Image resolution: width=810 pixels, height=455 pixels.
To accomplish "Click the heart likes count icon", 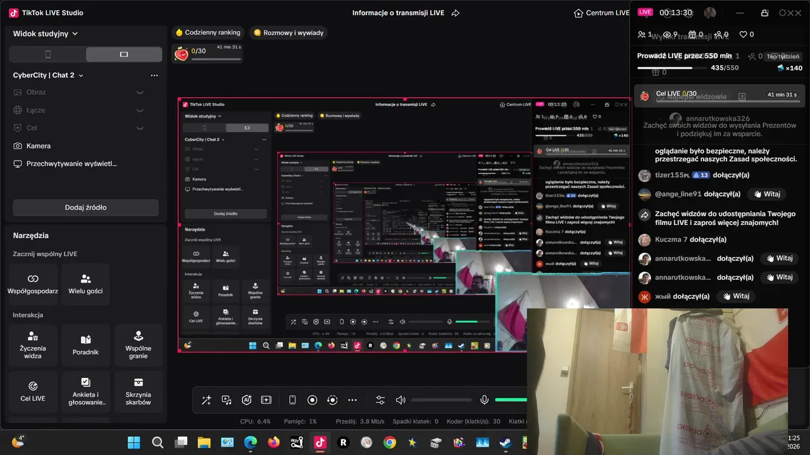I will click(744, 35).
